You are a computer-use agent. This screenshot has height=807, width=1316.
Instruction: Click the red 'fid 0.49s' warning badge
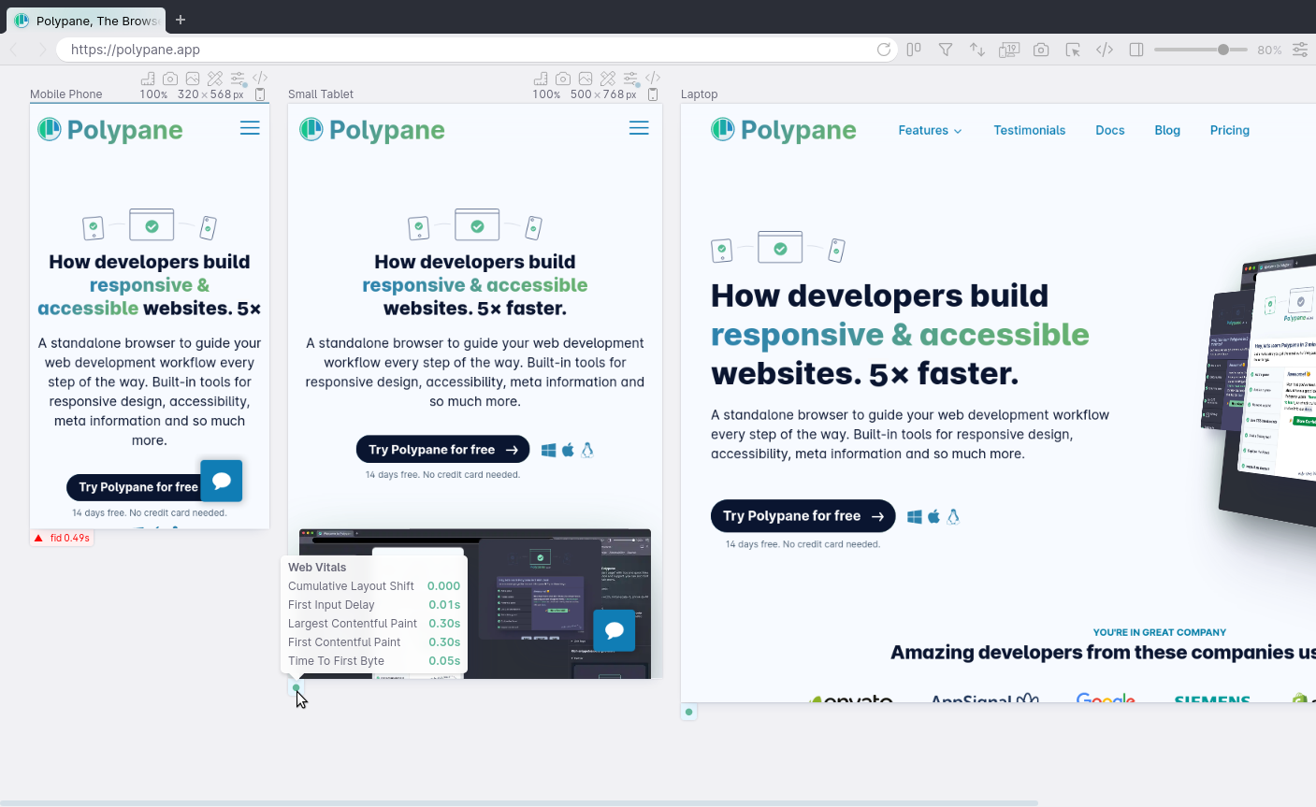62,538
